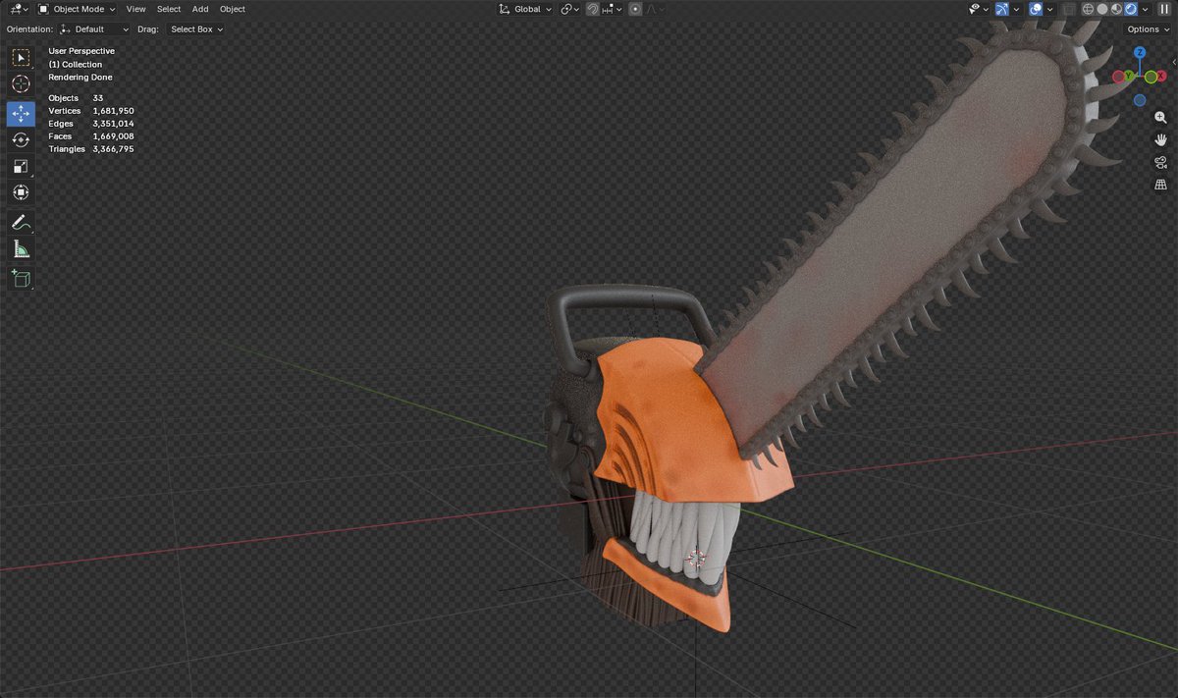The height and width of the screenshot is (698, 1178).
Task: Click the Zoom icon in viewport sidebar
Action: click(1160, 117)
